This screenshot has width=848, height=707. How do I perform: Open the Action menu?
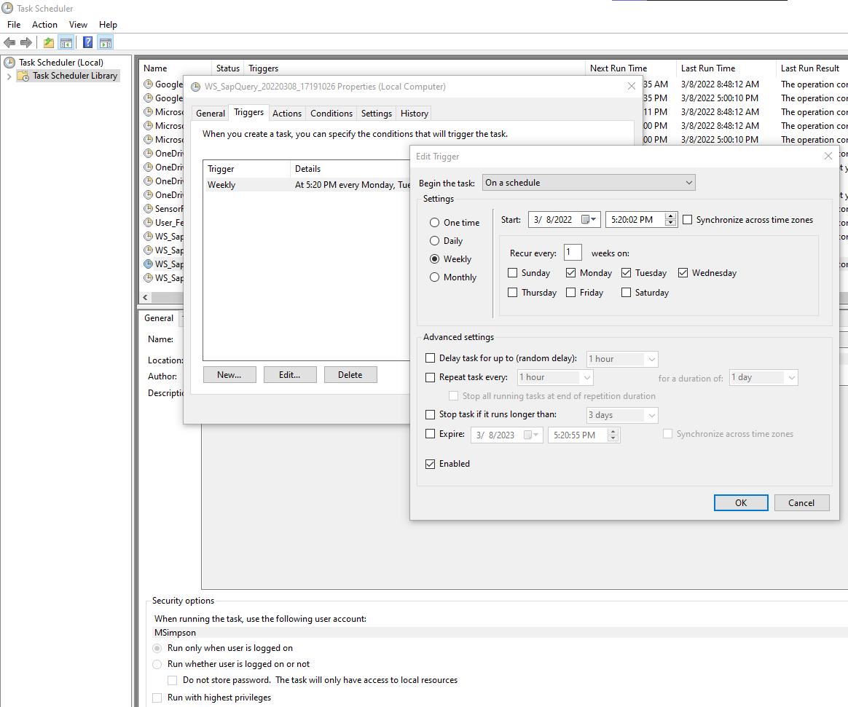(x=44, y=24)
